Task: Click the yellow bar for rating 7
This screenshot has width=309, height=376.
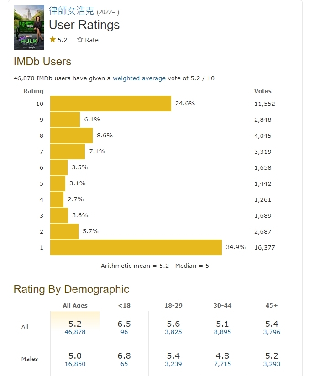Action: (68, 151)
